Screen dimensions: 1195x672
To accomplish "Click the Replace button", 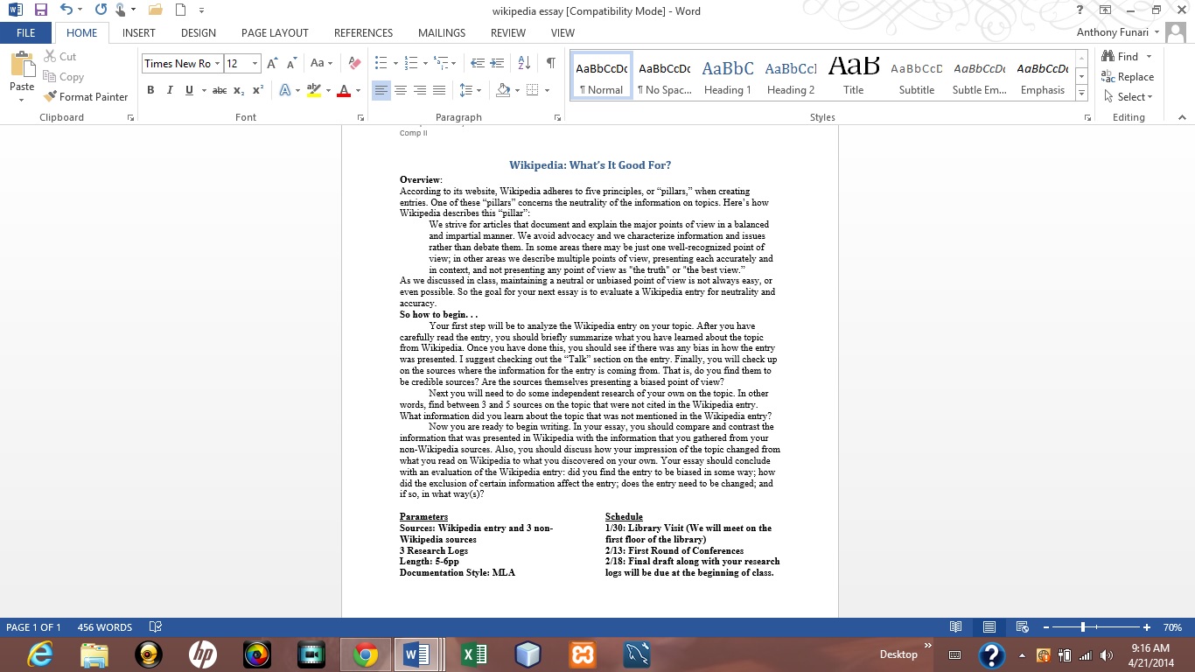I will pos(1128,77).
